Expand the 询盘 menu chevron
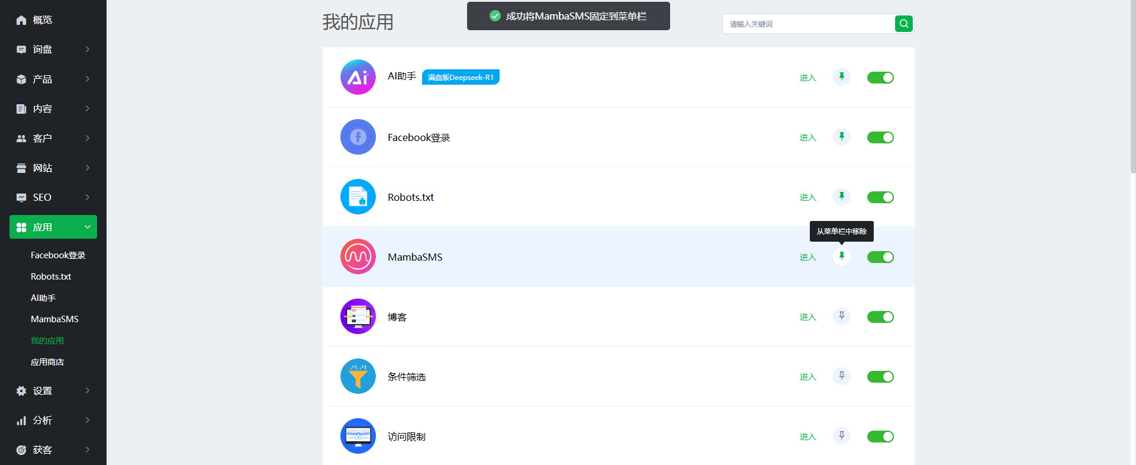1136x465 pixels. click(x=88, y=49)
